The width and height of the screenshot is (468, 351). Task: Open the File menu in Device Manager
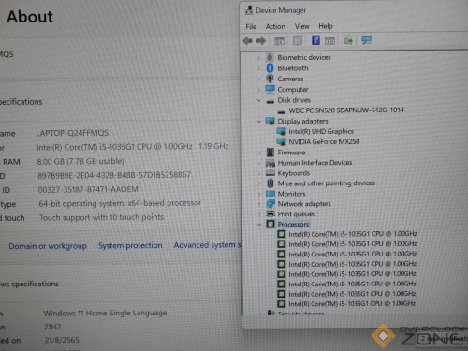click(251, 26)
